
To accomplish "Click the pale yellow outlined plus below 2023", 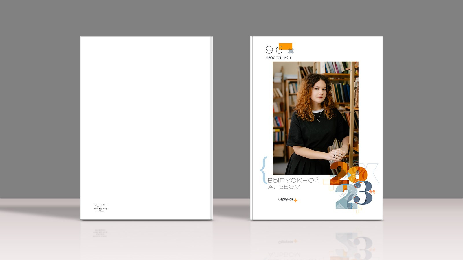I will [x=358, y=209].
